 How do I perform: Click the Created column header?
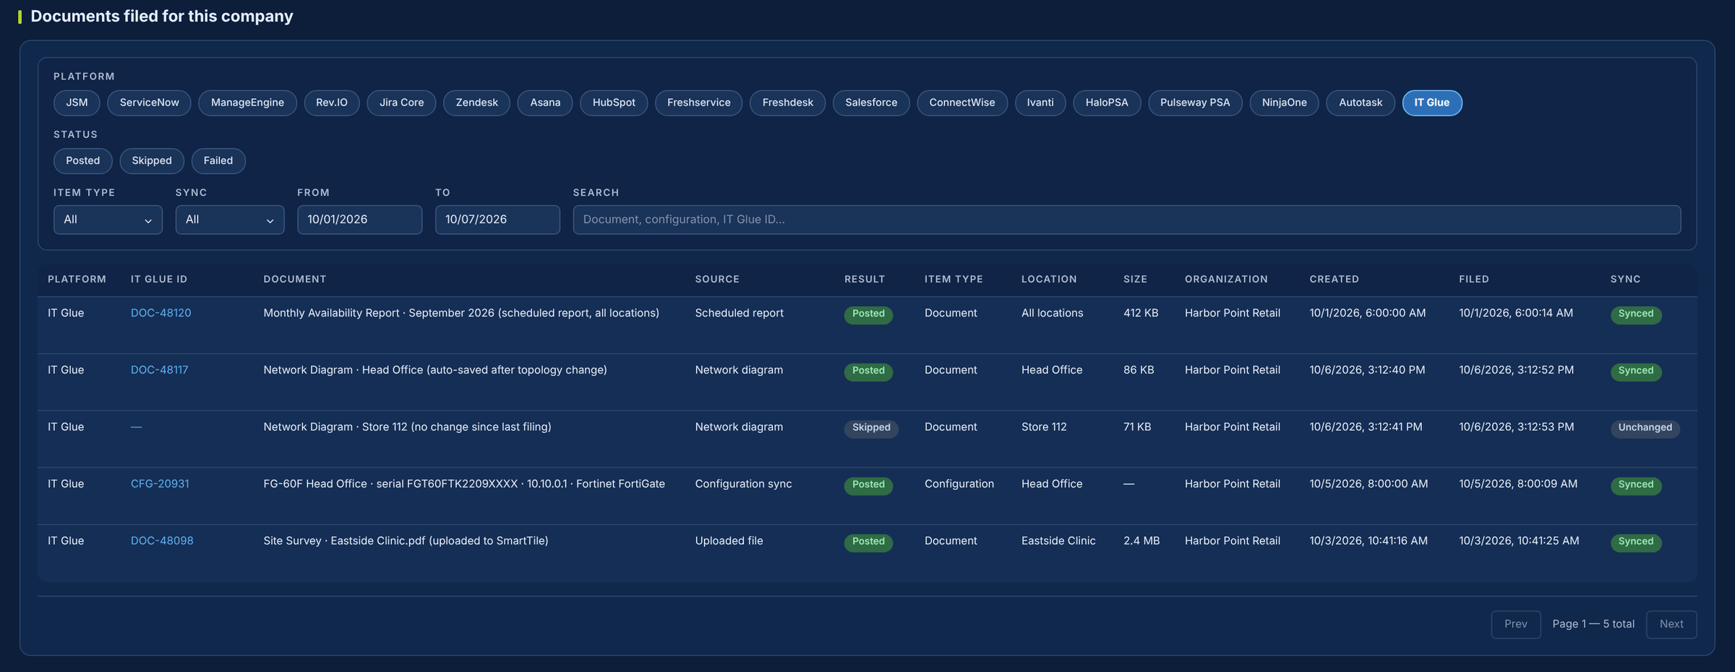pyautogui.click(x=1335, y=280)
